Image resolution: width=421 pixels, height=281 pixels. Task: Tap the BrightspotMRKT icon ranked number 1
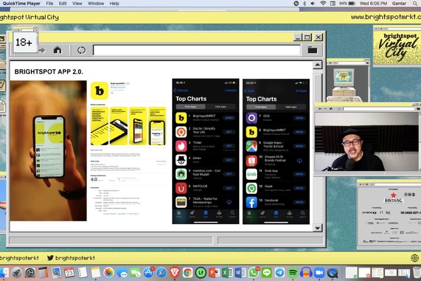pyautogui.click(x=181, y=118)
